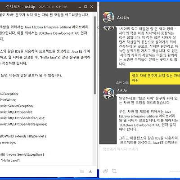The width and height of the screenshot is (180, 180).
Task: Click the '안녕하세요!' greeting in the chat reply
Action: 128,99
